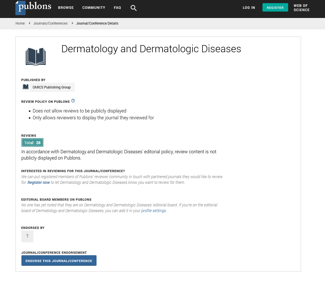Image resolution: width=325 pixels, height=306 pixels.
Task: Open the Browse menu
Action: pos(66,8)
